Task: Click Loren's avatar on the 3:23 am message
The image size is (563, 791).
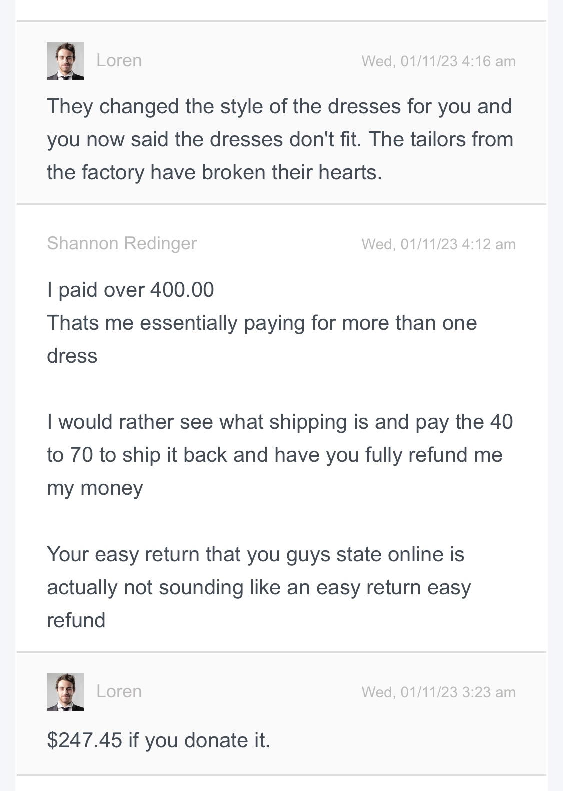Action: pos(65,692)
